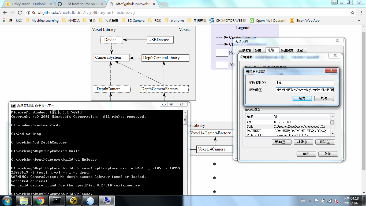Viewport: 366px width, 206px height.
Task: Open the Chrome apps grid icon in the bookmarks bar
Action: (x=5, y=20)
